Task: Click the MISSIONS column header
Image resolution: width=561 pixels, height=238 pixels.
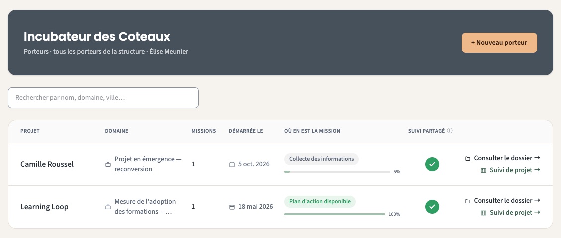Action: [204, 131]
